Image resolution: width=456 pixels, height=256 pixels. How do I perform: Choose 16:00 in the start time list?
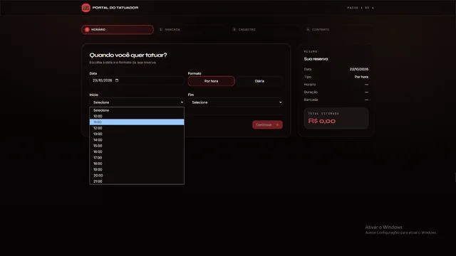[137, 151]
